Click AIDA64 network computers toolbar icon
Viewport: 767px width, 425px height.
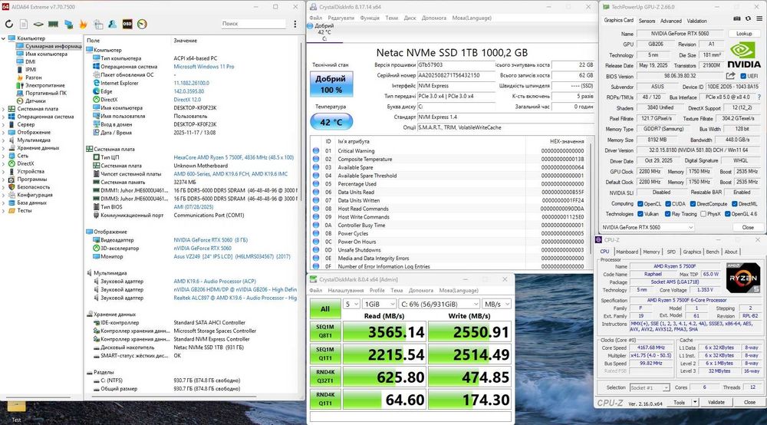68,24
